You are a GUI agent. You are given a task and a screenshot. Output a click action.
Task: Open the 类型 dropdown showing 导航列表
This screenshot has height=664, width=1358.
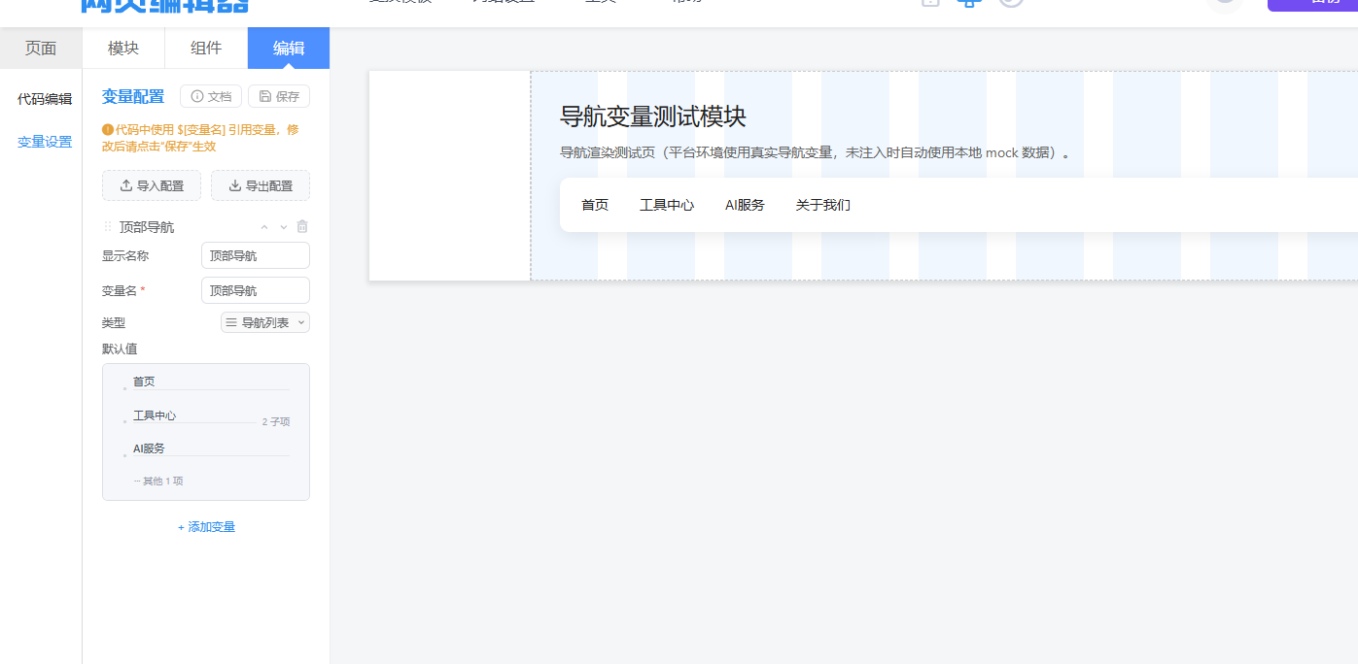point(265,322)
